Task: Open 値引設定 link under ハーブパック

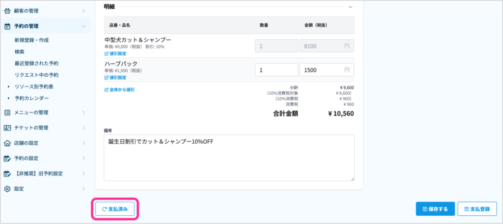Action: point(115,78)
